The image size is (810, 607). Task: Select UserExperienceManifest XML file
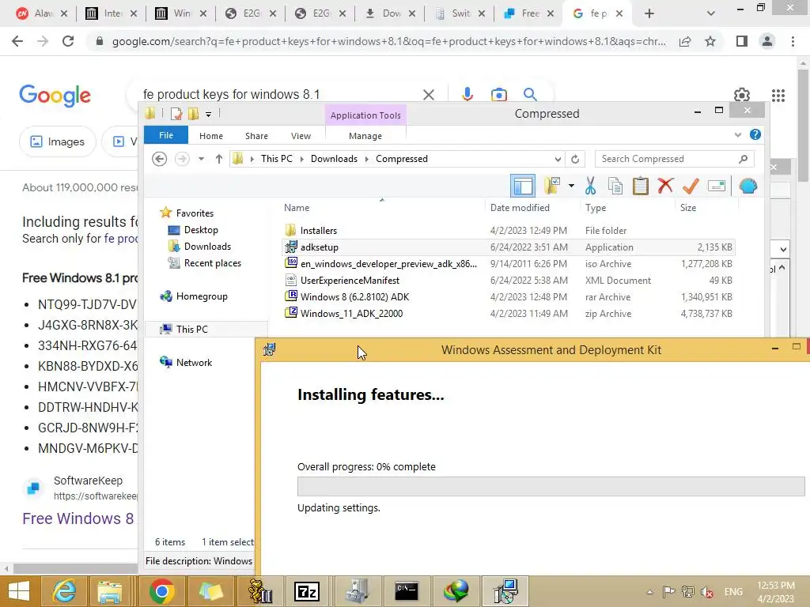point(509,281)
